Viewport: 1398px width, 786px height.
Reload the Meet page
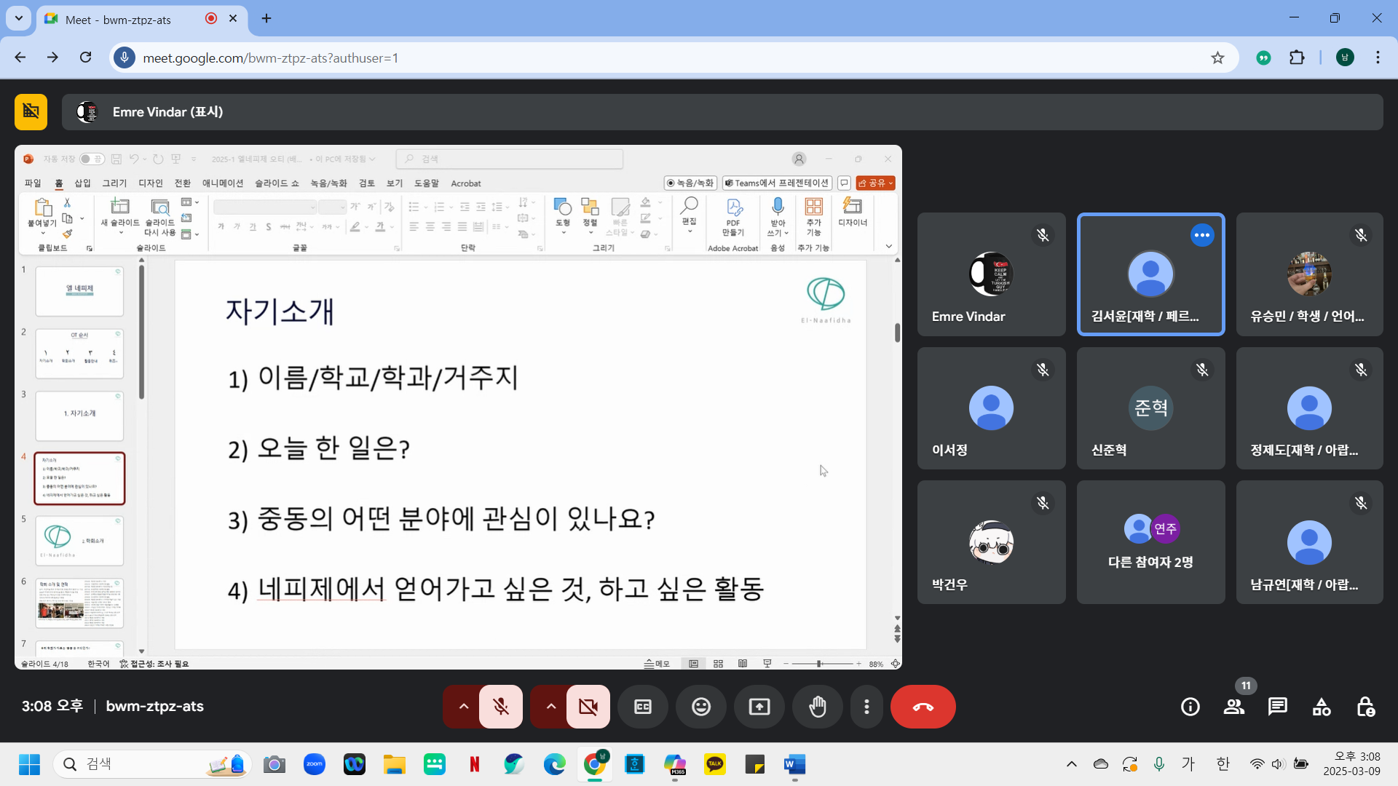(85, 57)
